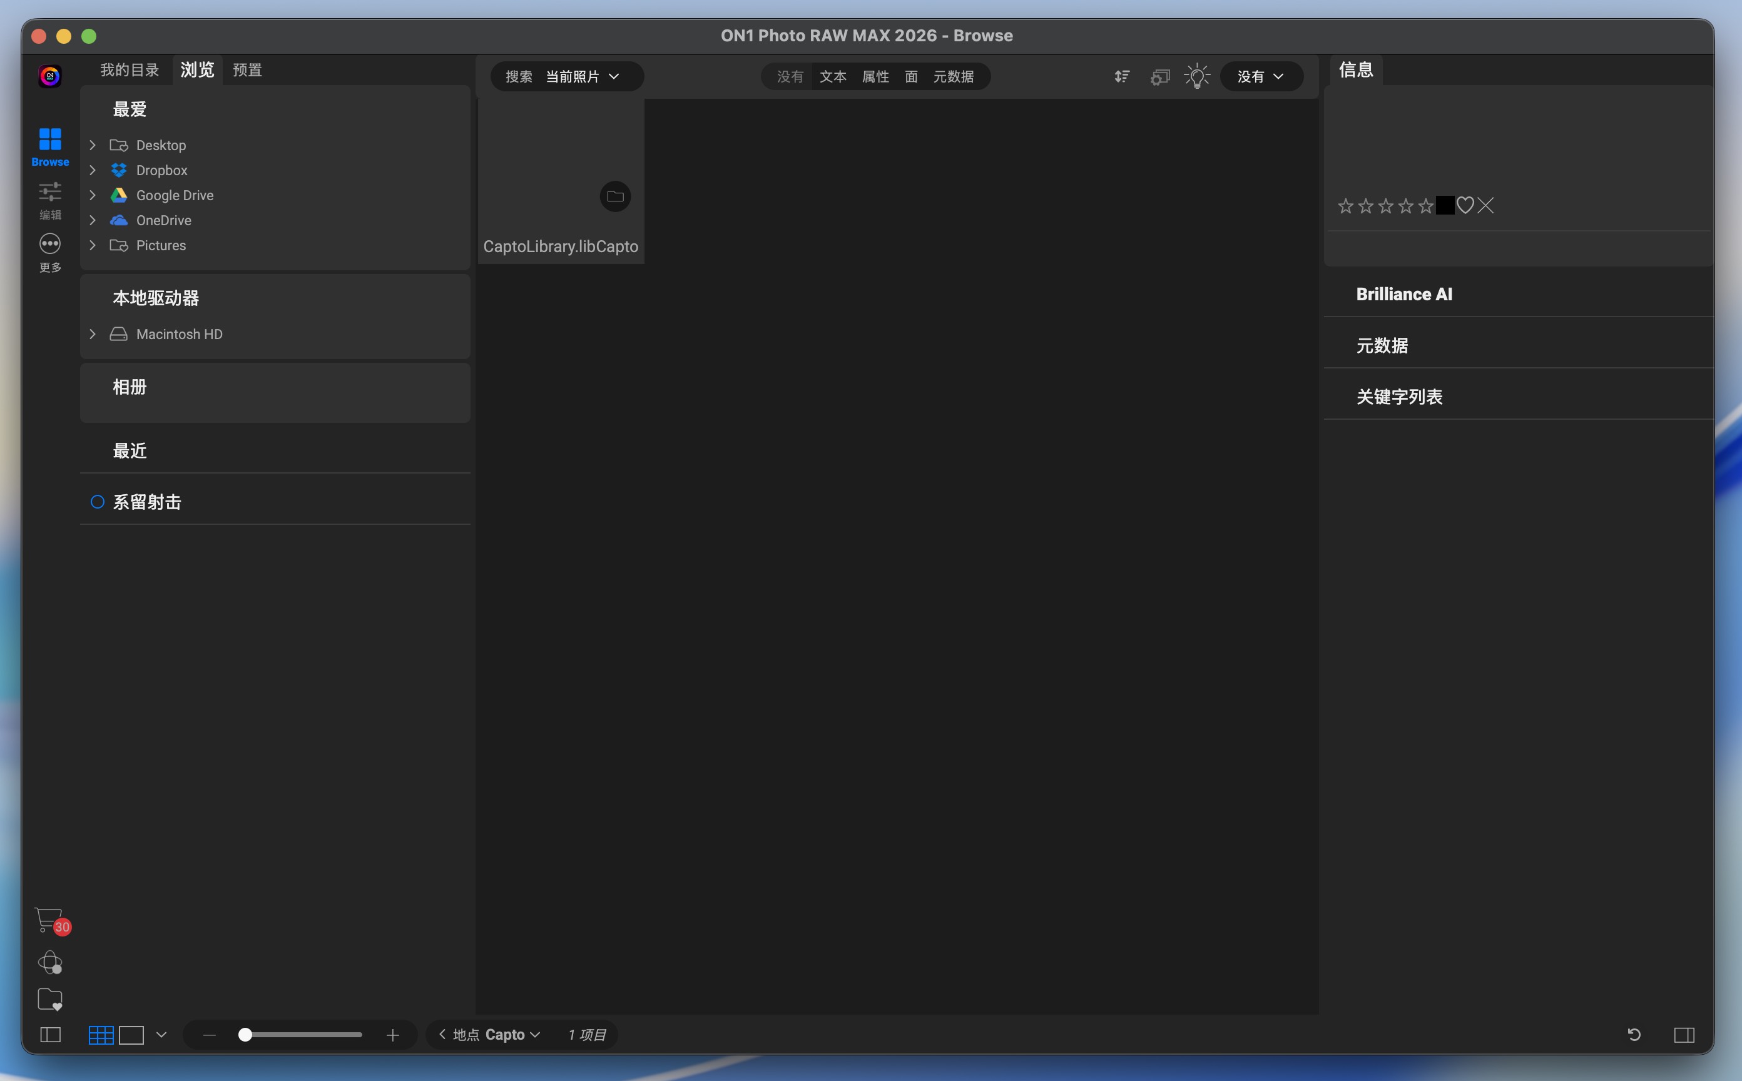Toggle the sidebar panel visibility icon
The width and height of the screenshot is (1742, 1081).
tap(50, 1035)
